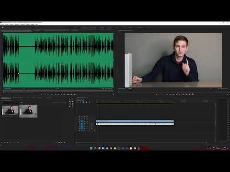
Task: Mark Out point in the Source monitor
Action: (48, 94)
